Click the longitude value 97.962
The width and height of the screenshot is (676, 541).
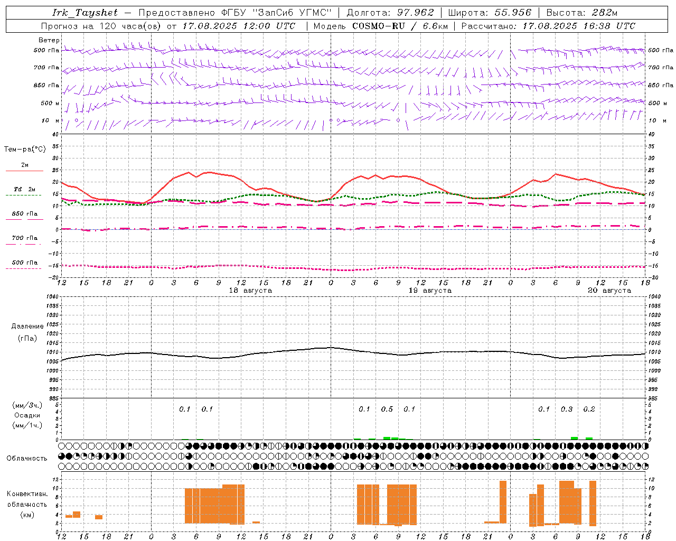[x=416, y=13]
